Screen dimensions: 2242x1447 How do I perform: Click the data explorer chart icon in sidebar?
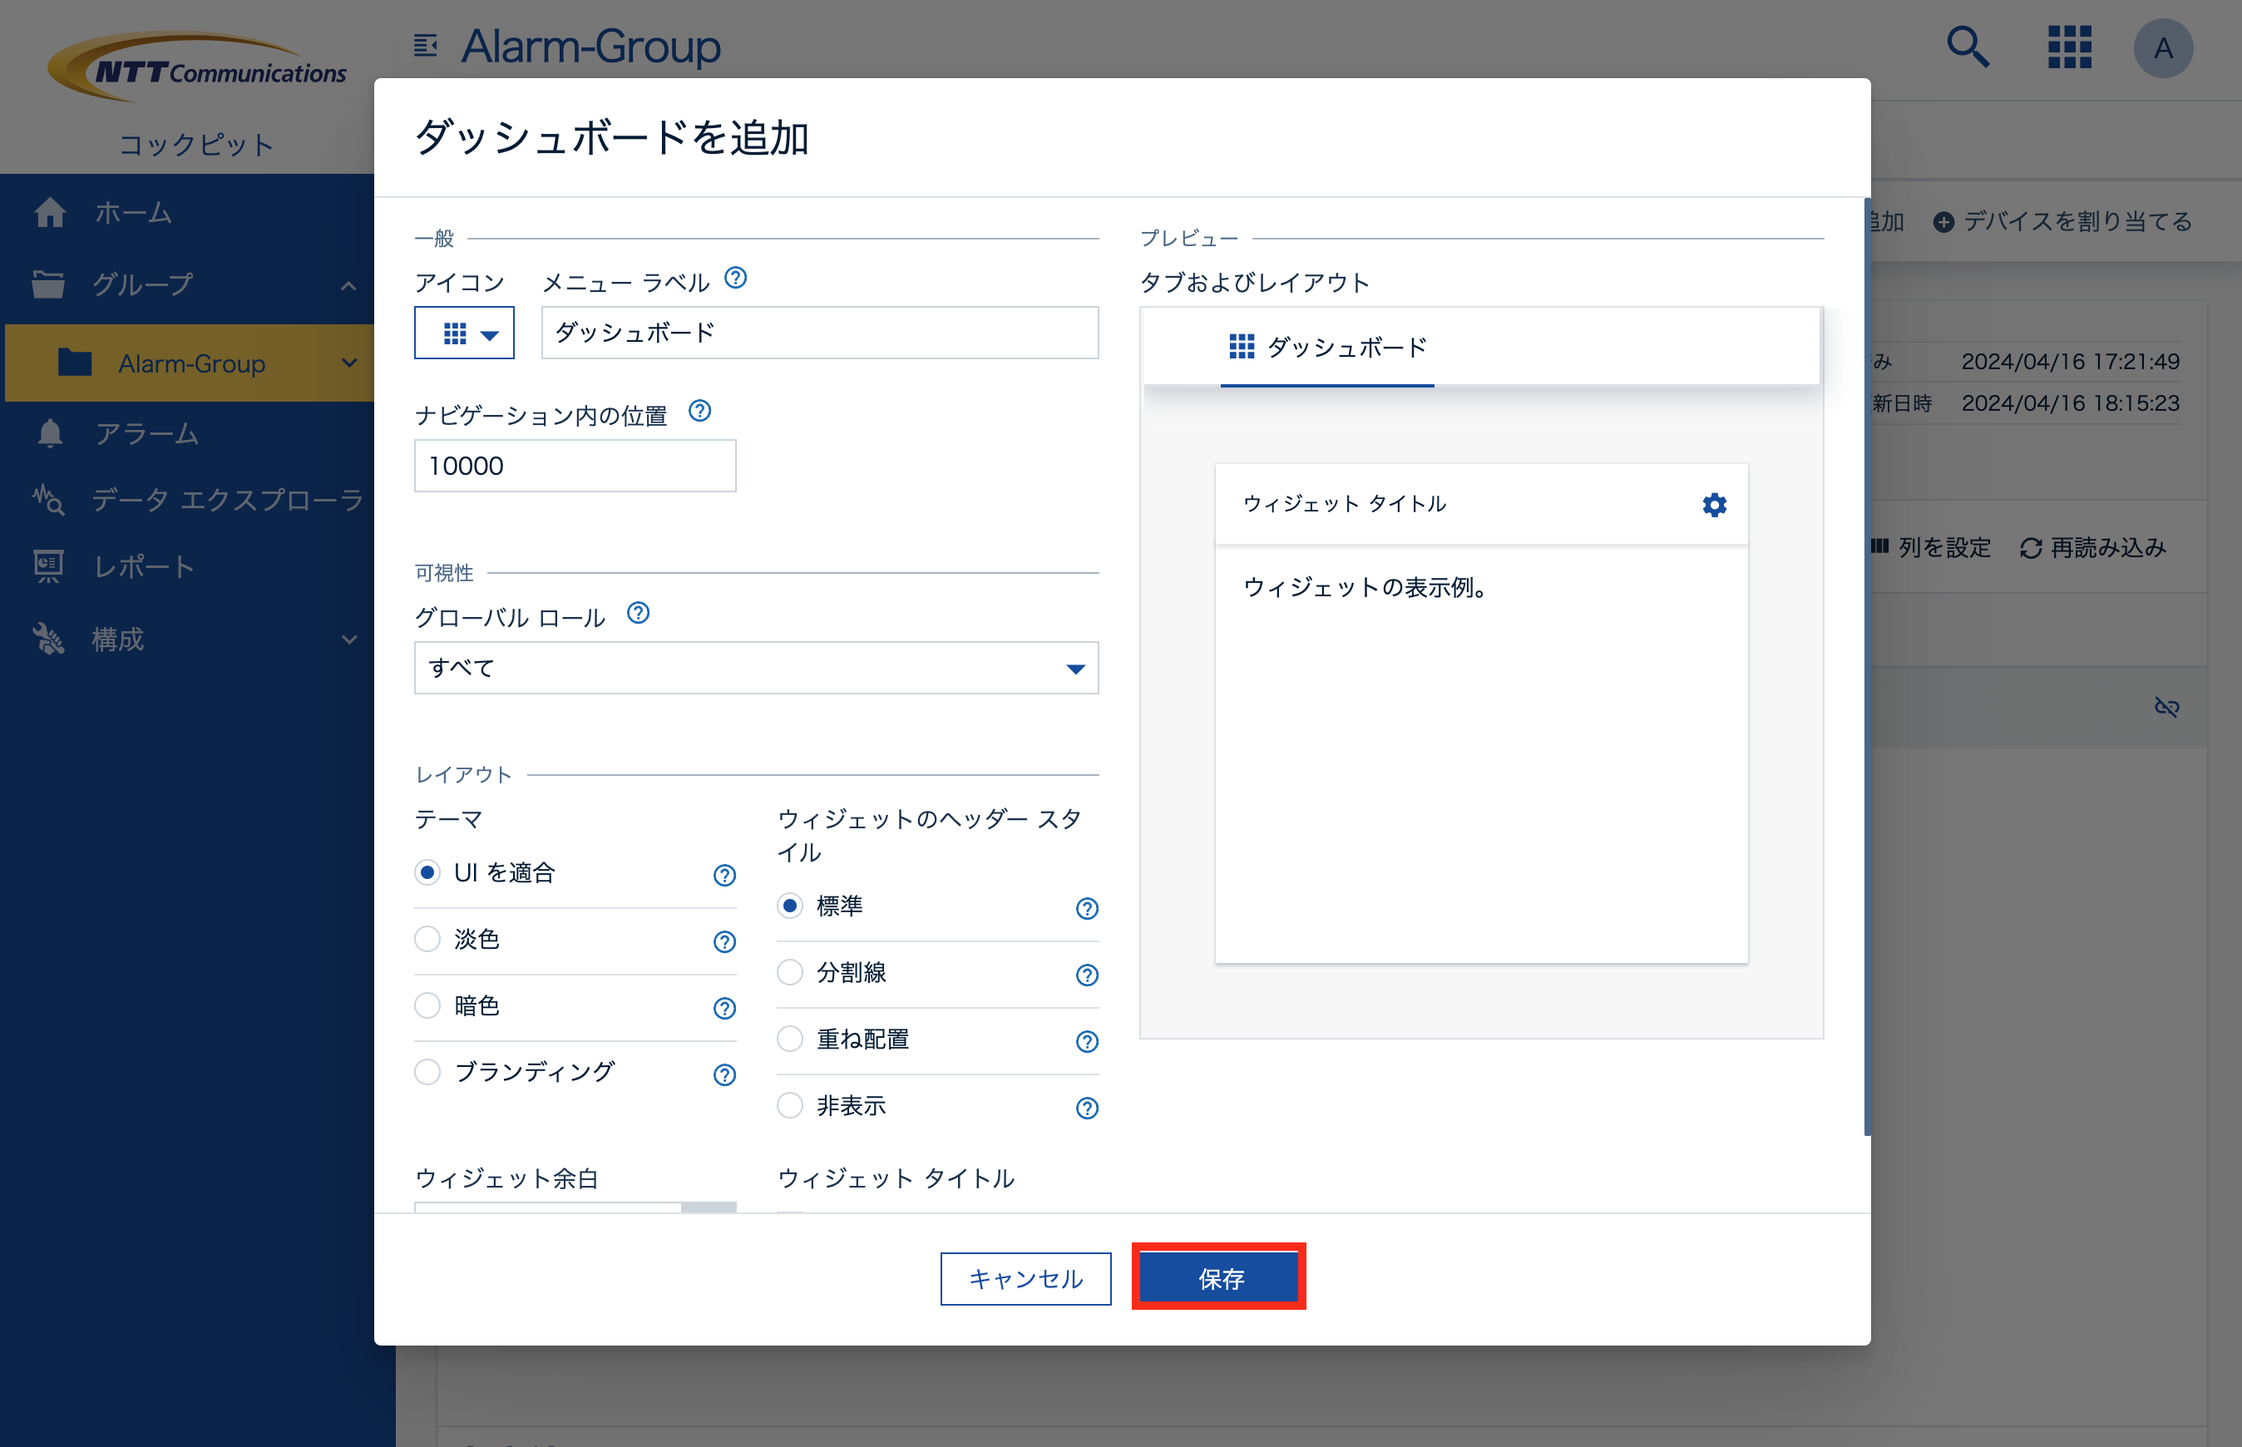(x=48, y=499)
